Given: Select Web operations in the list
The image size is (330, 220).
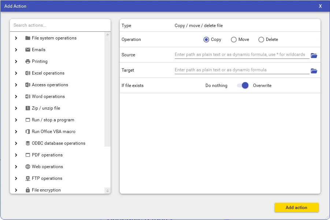Looking at the screenshot, I should 47,167.
